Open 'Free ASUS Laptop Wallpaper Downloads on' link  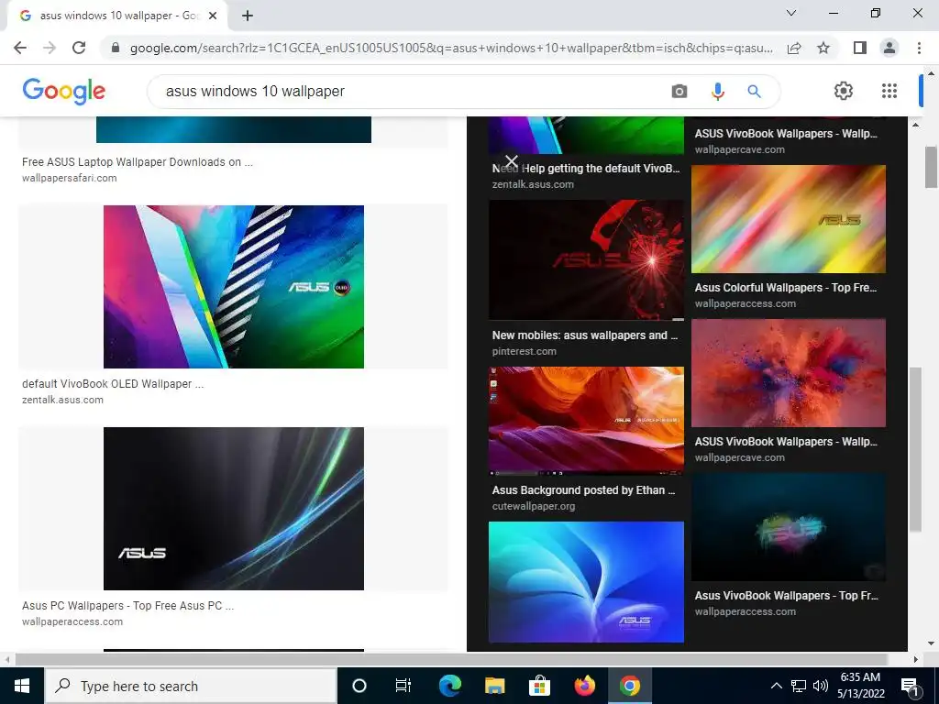[x=138, y=162]
